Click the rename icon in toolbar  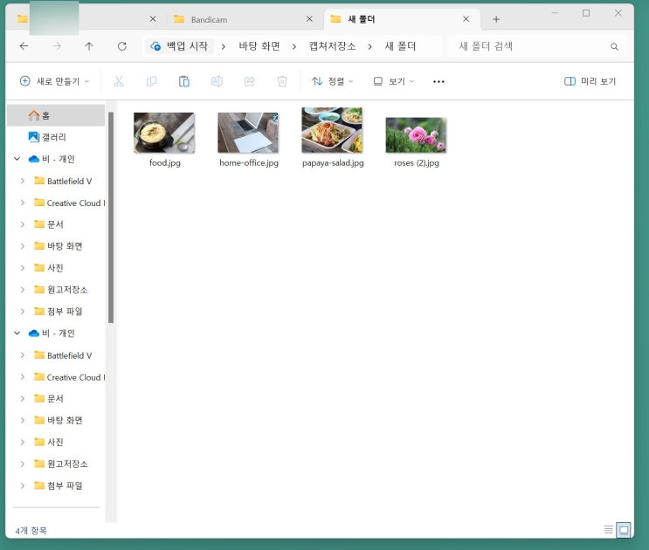coord(217,81)
